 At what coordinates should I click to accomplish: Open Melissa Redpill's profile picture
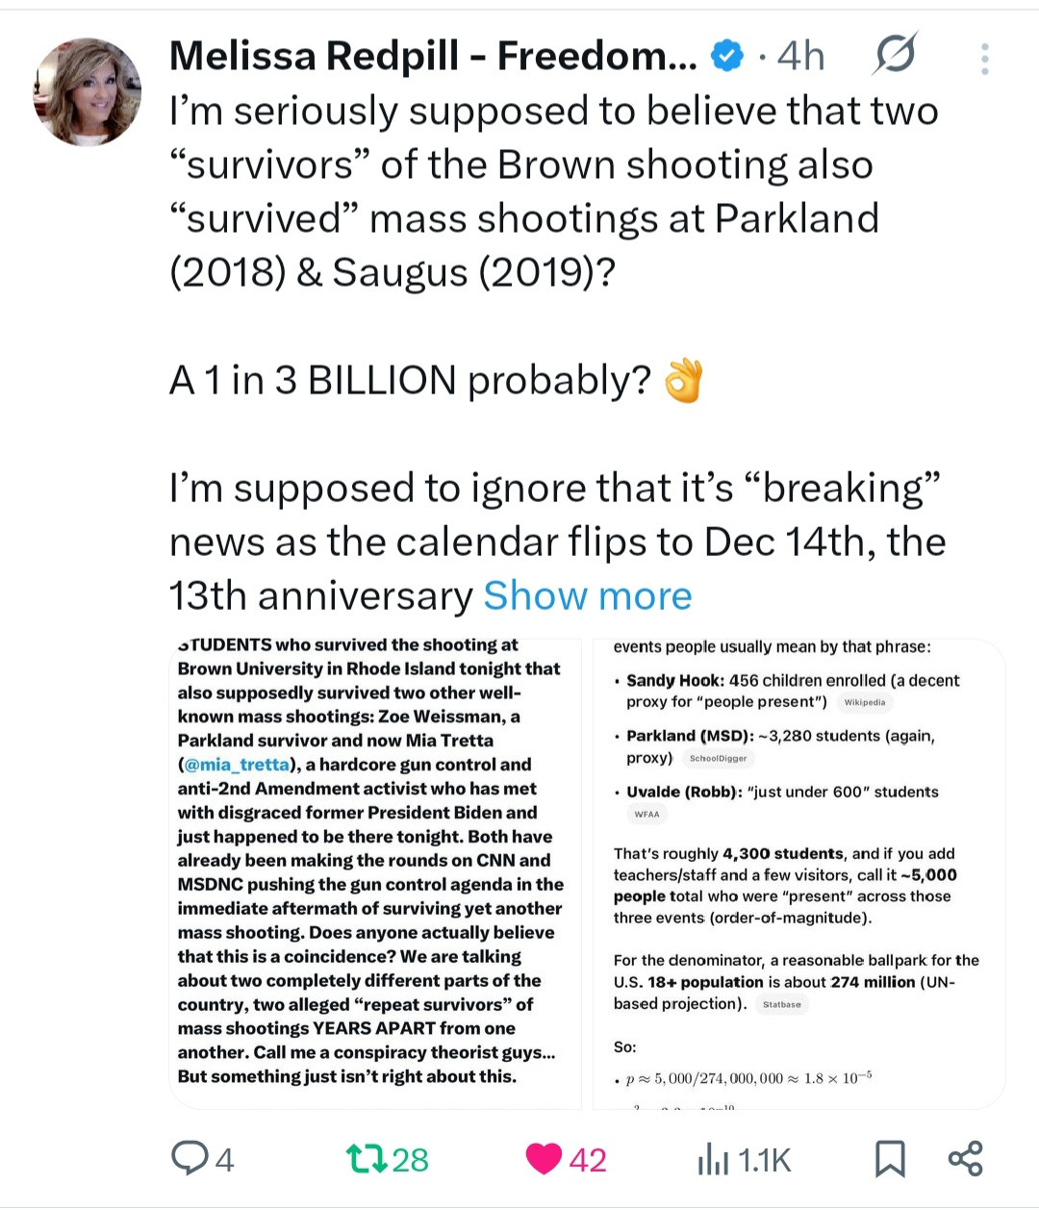[x=88, y=92]
